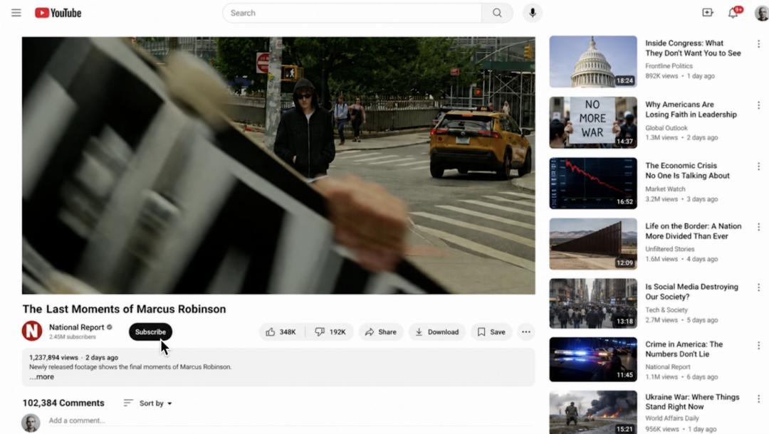Click the 102,384 Comments heading
Image resolution: width=769 pixels, height=434 pixels.
click(x=63, y=403)
